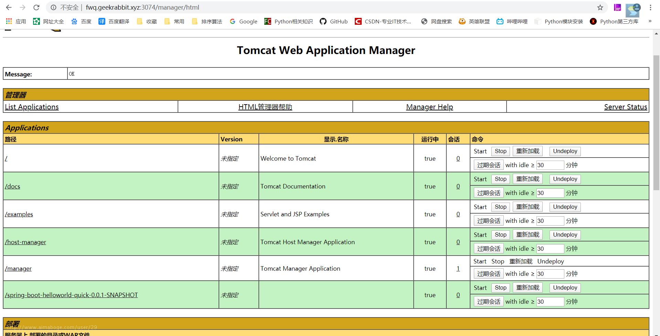
Task: Click idle minutes field for /host-manager row
Action: coord(550,249)
